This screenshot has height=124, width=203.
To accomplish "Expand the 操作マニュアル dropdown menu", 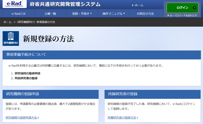I will click(114, 13).
